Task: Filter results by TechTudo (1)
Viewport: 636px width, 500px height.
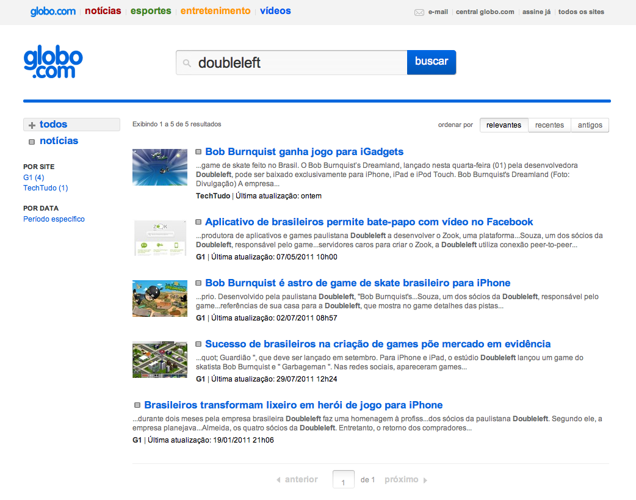Action: click(x=45, y=188)
